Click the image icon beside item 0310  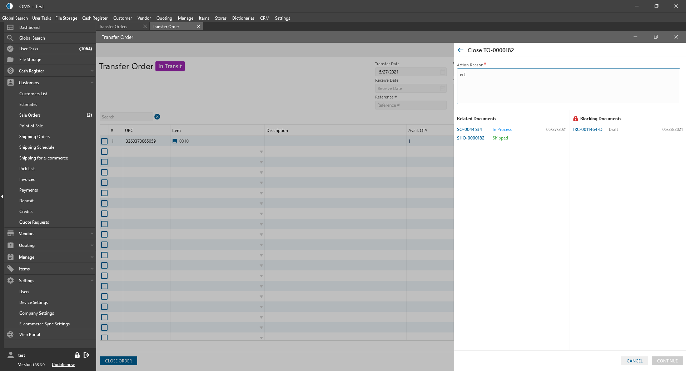click(x=175, y=141)
